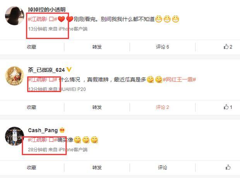This screenshot has height=178, width=240.
Task: Click 转发 on the second post
Action: point(97,107)
